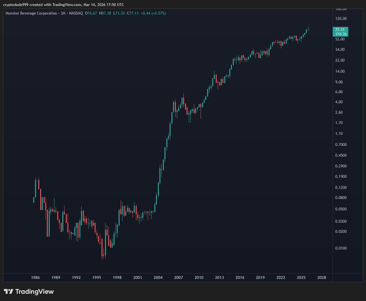The height and width of the screenshot is (301, 366).
Task: Click the 34.00 price axis label
Action: (340, 49)
